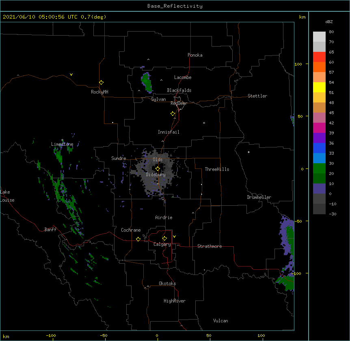Click the gray clutter echo around Didsbury
The width and height of the screenshot is (350, 341).
(x=155, y=173)
